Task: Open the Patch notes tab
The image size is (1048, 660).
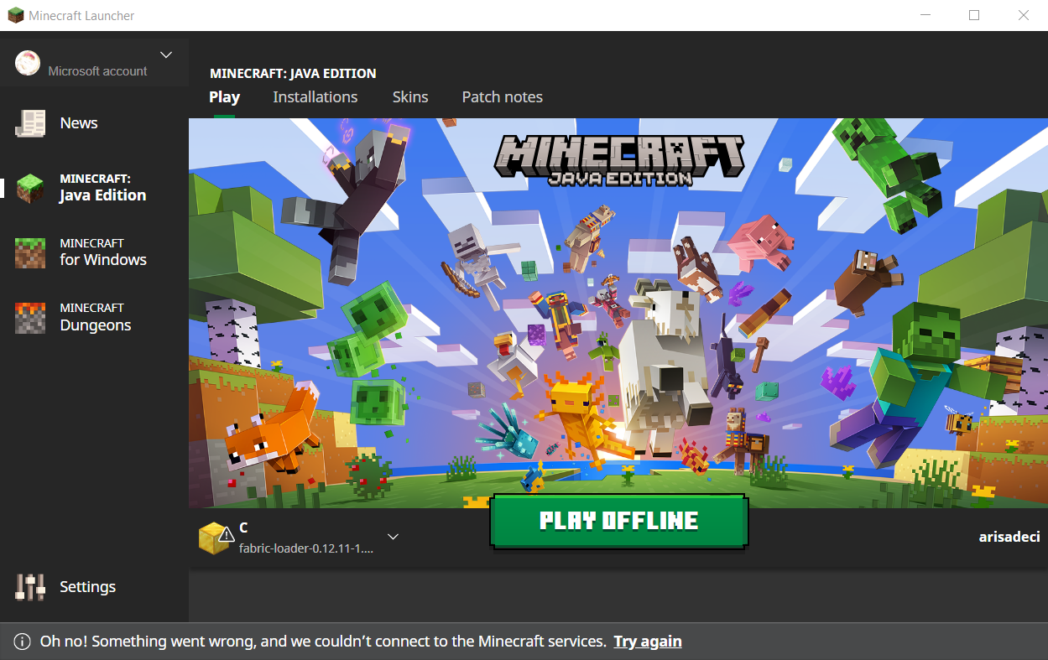Action: [x=502, y=97]
